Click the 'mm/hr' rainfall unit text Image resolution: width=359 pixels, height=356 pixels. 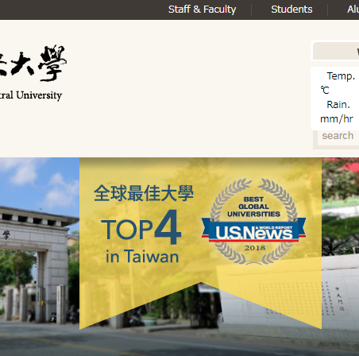pyautogui.click(x=337, y=119)
